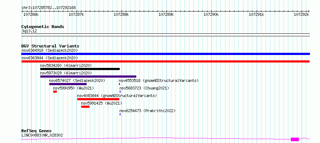Open the LINC00883|NR_028302 gene label
This screenshot has width=320, height=143.
point(42,135)
